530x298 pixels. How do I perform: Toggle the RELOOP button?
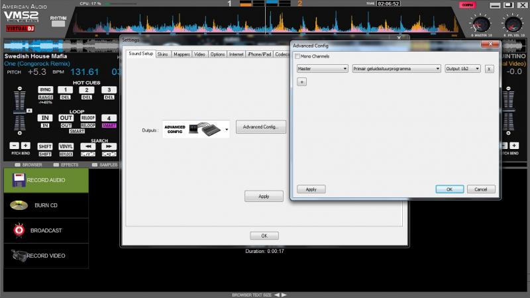point(88,118)
